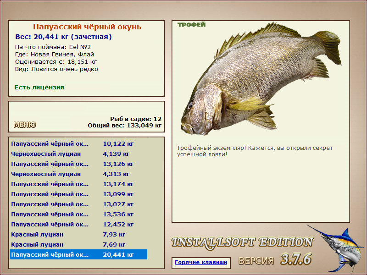
Task: Select the highlighted 20,441 кг fish row
Action: tap(78, 254)
